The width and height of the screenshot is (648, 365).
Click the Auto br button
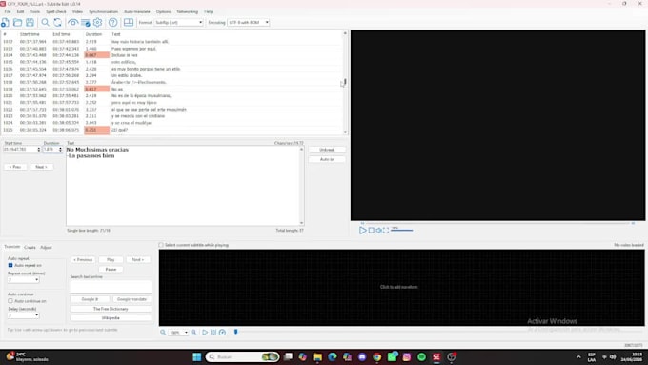[x=327, y=159]
